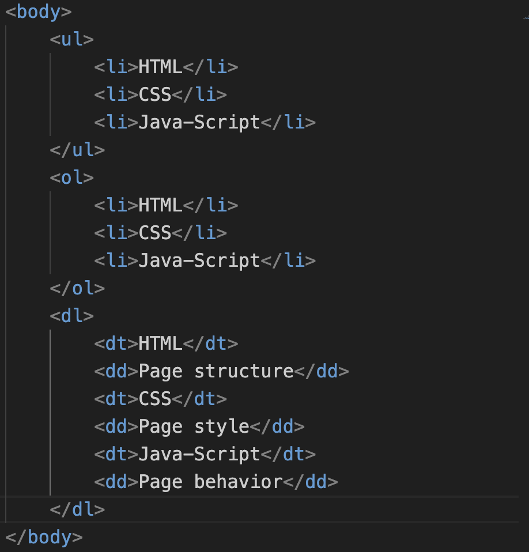
Task: Click 'Page style' description text
Action: coord(194,426)
